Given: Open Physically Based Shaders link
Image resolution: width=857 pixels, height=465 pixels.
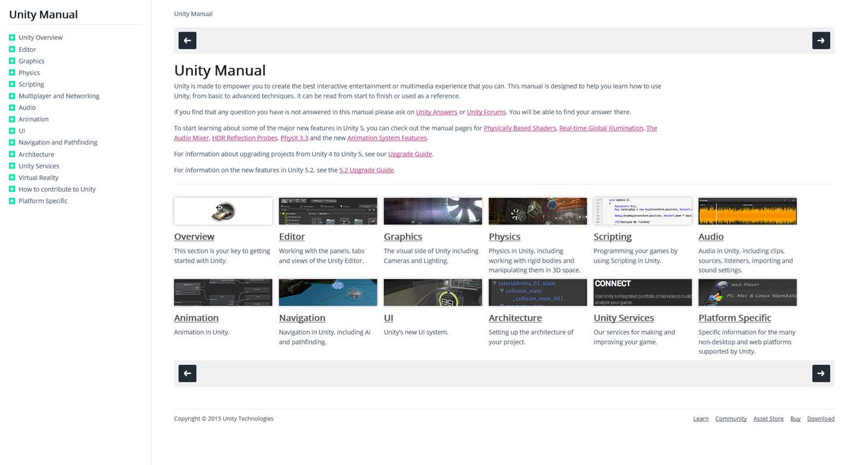Looking at the screenshot, I should pyautogui.click(x=520, y=128).
